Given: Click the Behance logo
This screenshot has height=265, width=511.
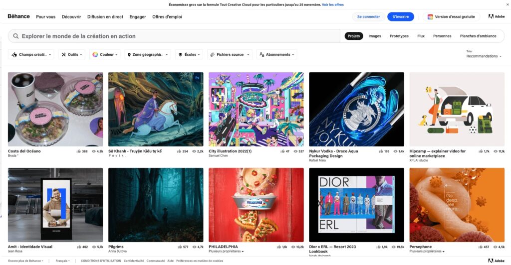Looking at the screenshot, I should pos(18,16).
